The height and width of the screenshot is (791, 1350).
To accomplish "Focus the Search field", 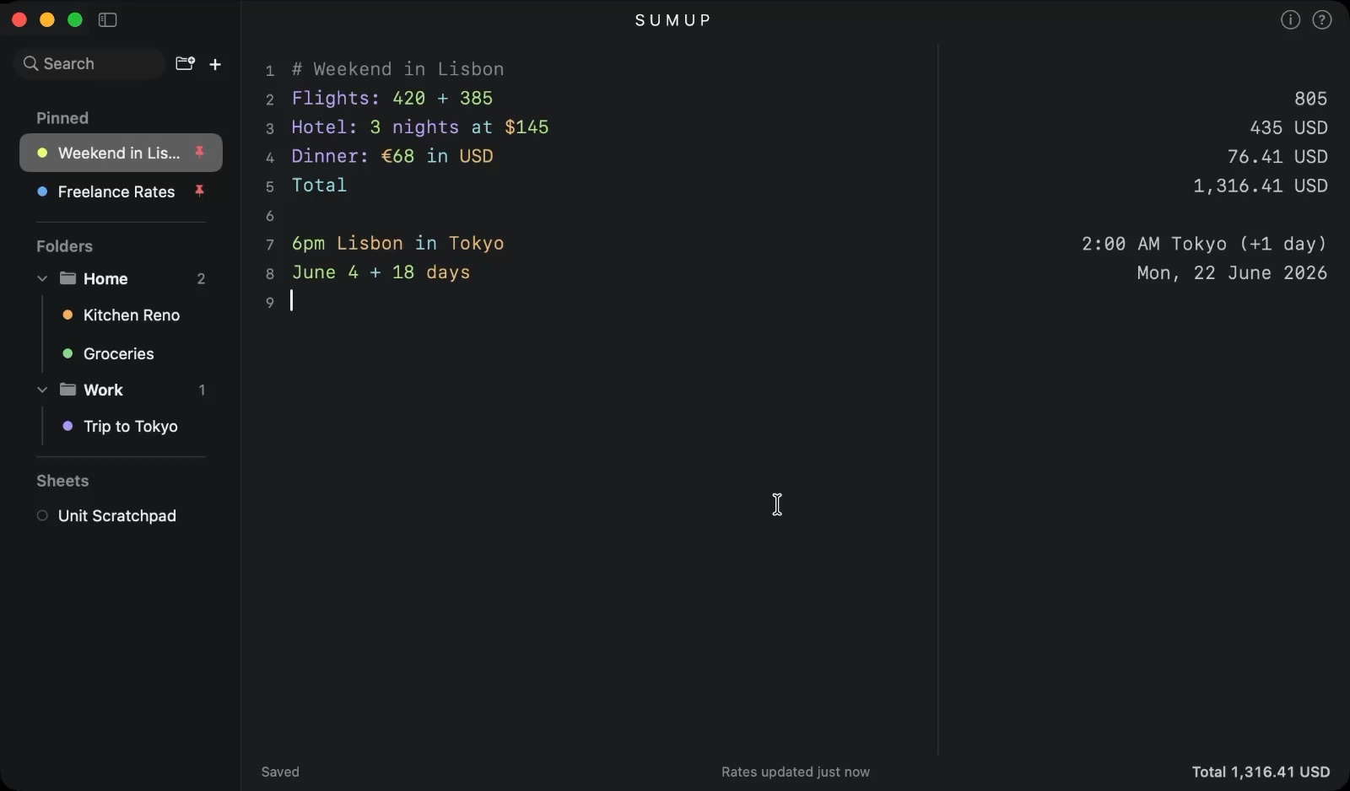I will [89, 63].
